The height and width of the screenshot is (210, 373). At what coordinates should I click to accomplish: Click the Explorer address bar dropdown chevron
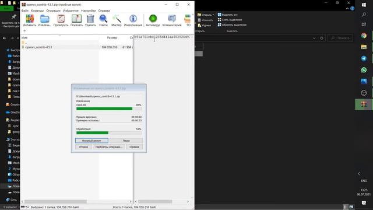point(314,38)
